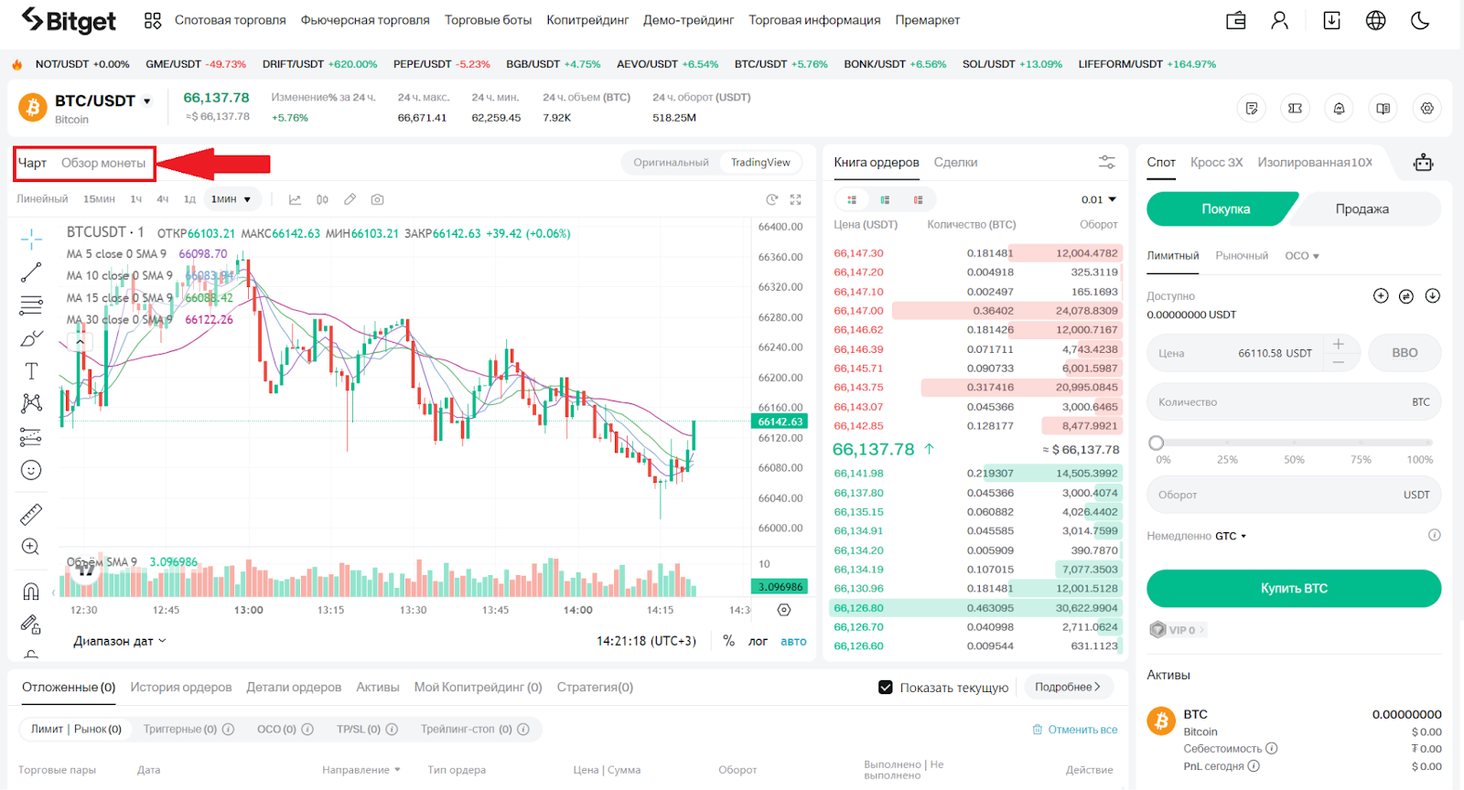Expand chart to fullscreen
The width and height of the screenshot is (1464, 790).
pos(795,199)
